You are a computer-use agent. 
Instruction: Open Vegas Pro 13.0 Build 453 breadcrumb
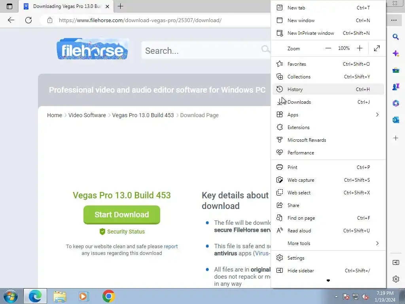coord(143,115)
